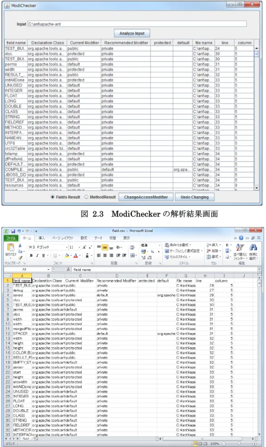This screenshot has height=447, width=266.
Task: Toggle bold formatting in Excel ribbon
Action: (31, 256)
